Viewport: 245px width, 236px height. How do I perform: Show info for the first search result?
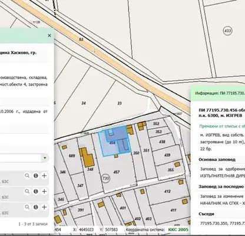[x=36, y=176]
